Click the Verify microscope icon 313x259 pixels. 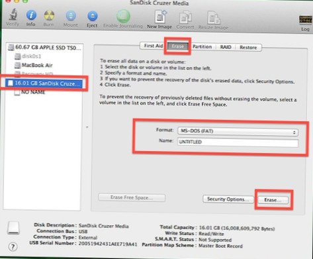pos(13,15)
